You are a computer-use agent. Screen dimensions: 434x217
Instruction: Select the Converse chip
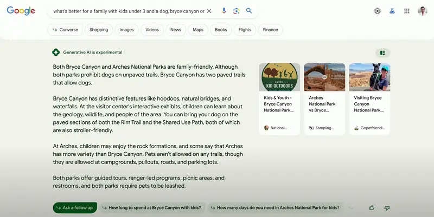[x=65, y=30]
